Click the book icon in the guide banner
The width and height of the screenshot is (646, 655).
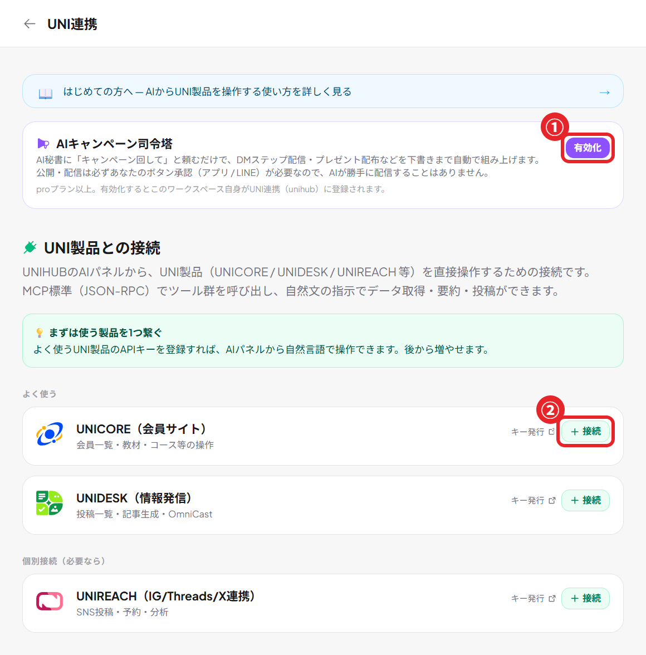tap(46, 93)
